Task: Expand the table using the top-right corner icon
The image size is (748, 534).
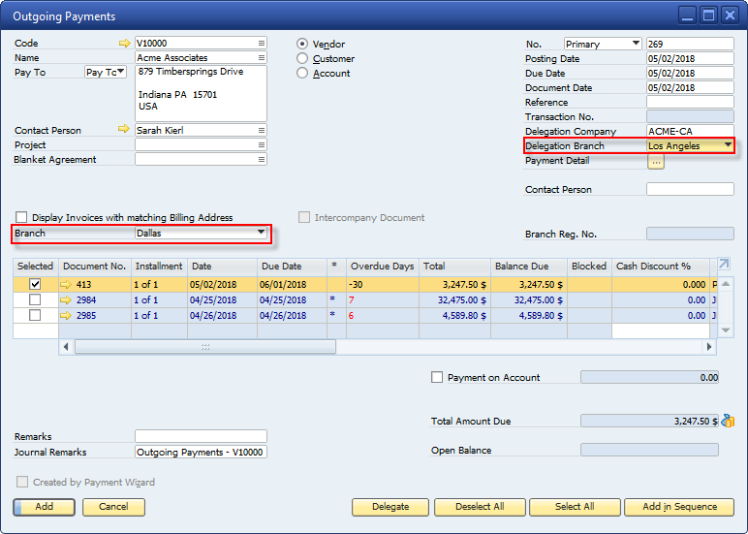Action: click(x=725, y=265)
